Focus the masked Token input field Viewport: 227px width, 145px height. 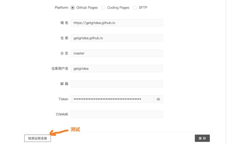pyautogui.click(x=112, y=99)
